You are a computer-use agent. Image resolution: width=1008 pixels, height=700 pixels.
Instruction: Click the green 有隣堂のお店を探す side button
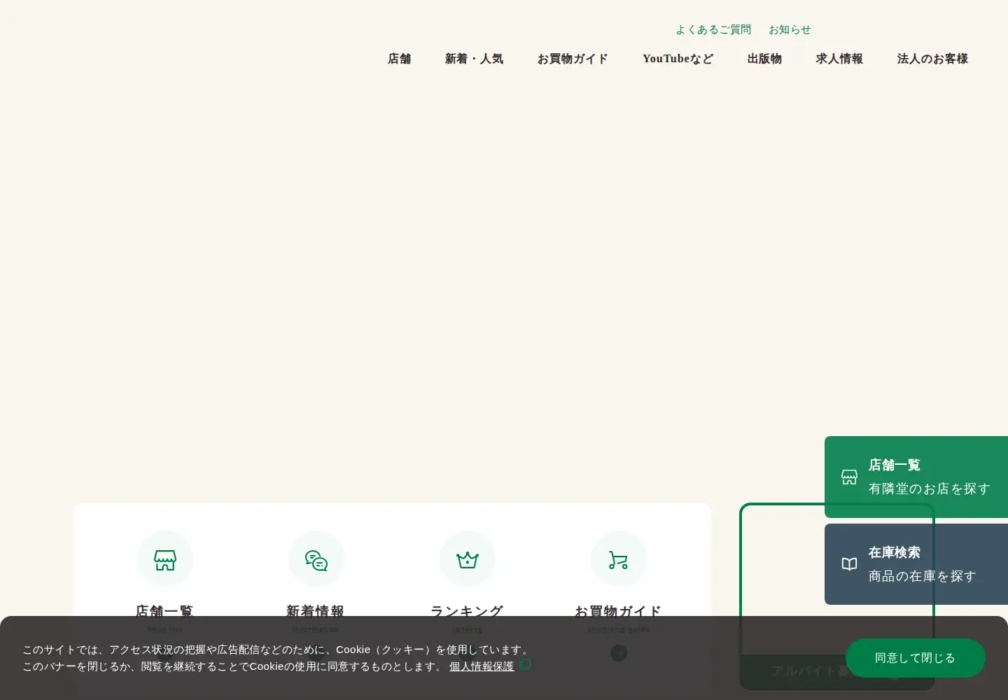(916, 477)
